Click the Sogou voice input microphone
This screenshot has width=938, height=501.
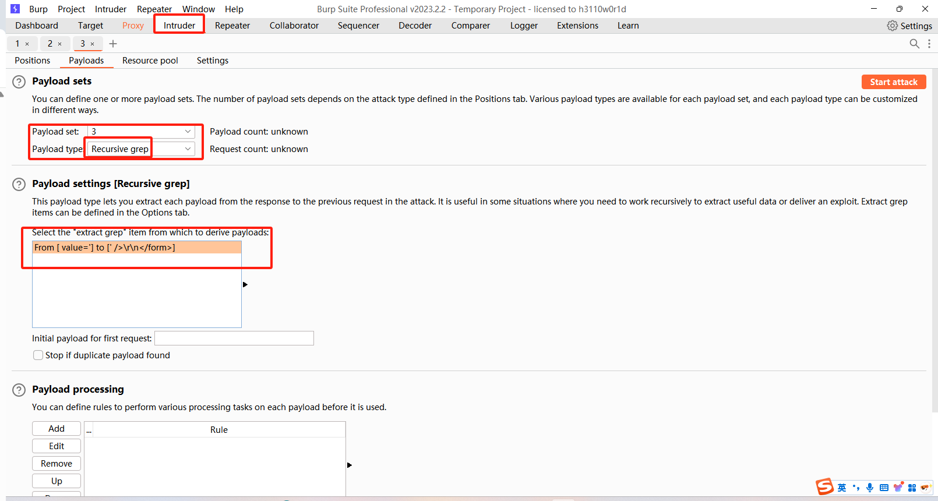click(870, 488)
